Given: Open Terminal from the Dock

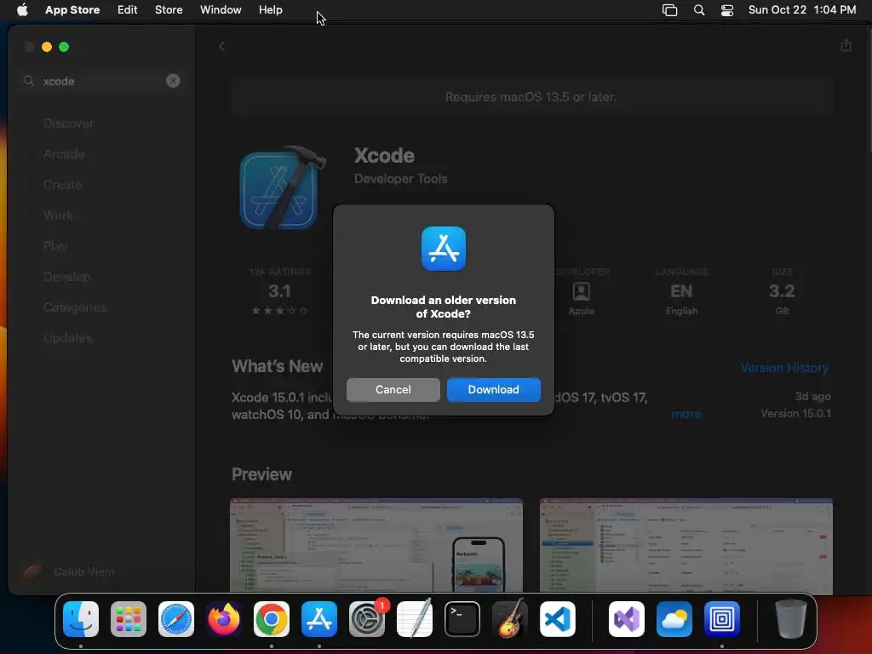Looking at the screenshot, I should point(462,619).
